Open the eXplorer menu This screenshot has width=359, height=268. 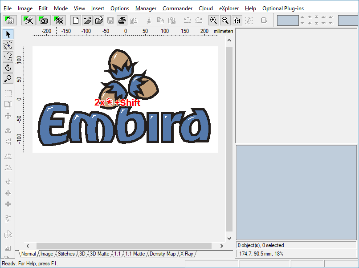229,8
